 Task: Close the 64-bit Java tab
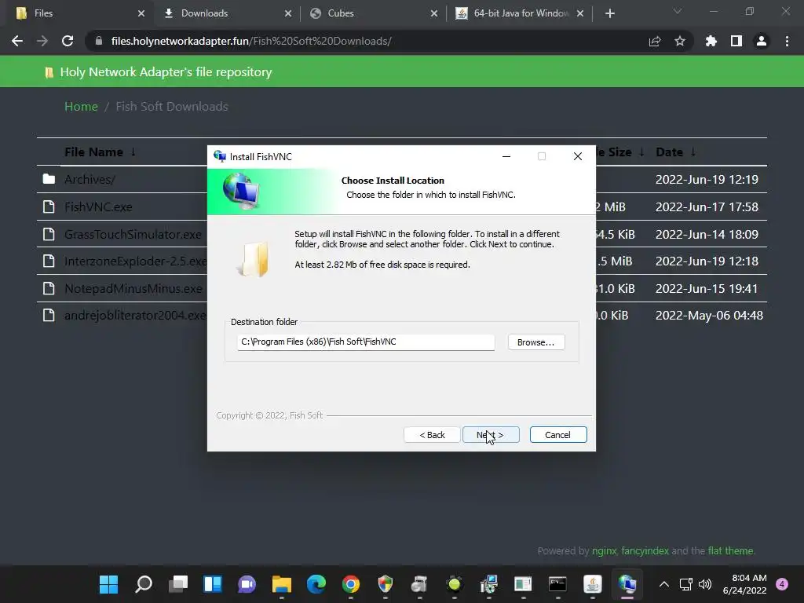click(580, 13)
